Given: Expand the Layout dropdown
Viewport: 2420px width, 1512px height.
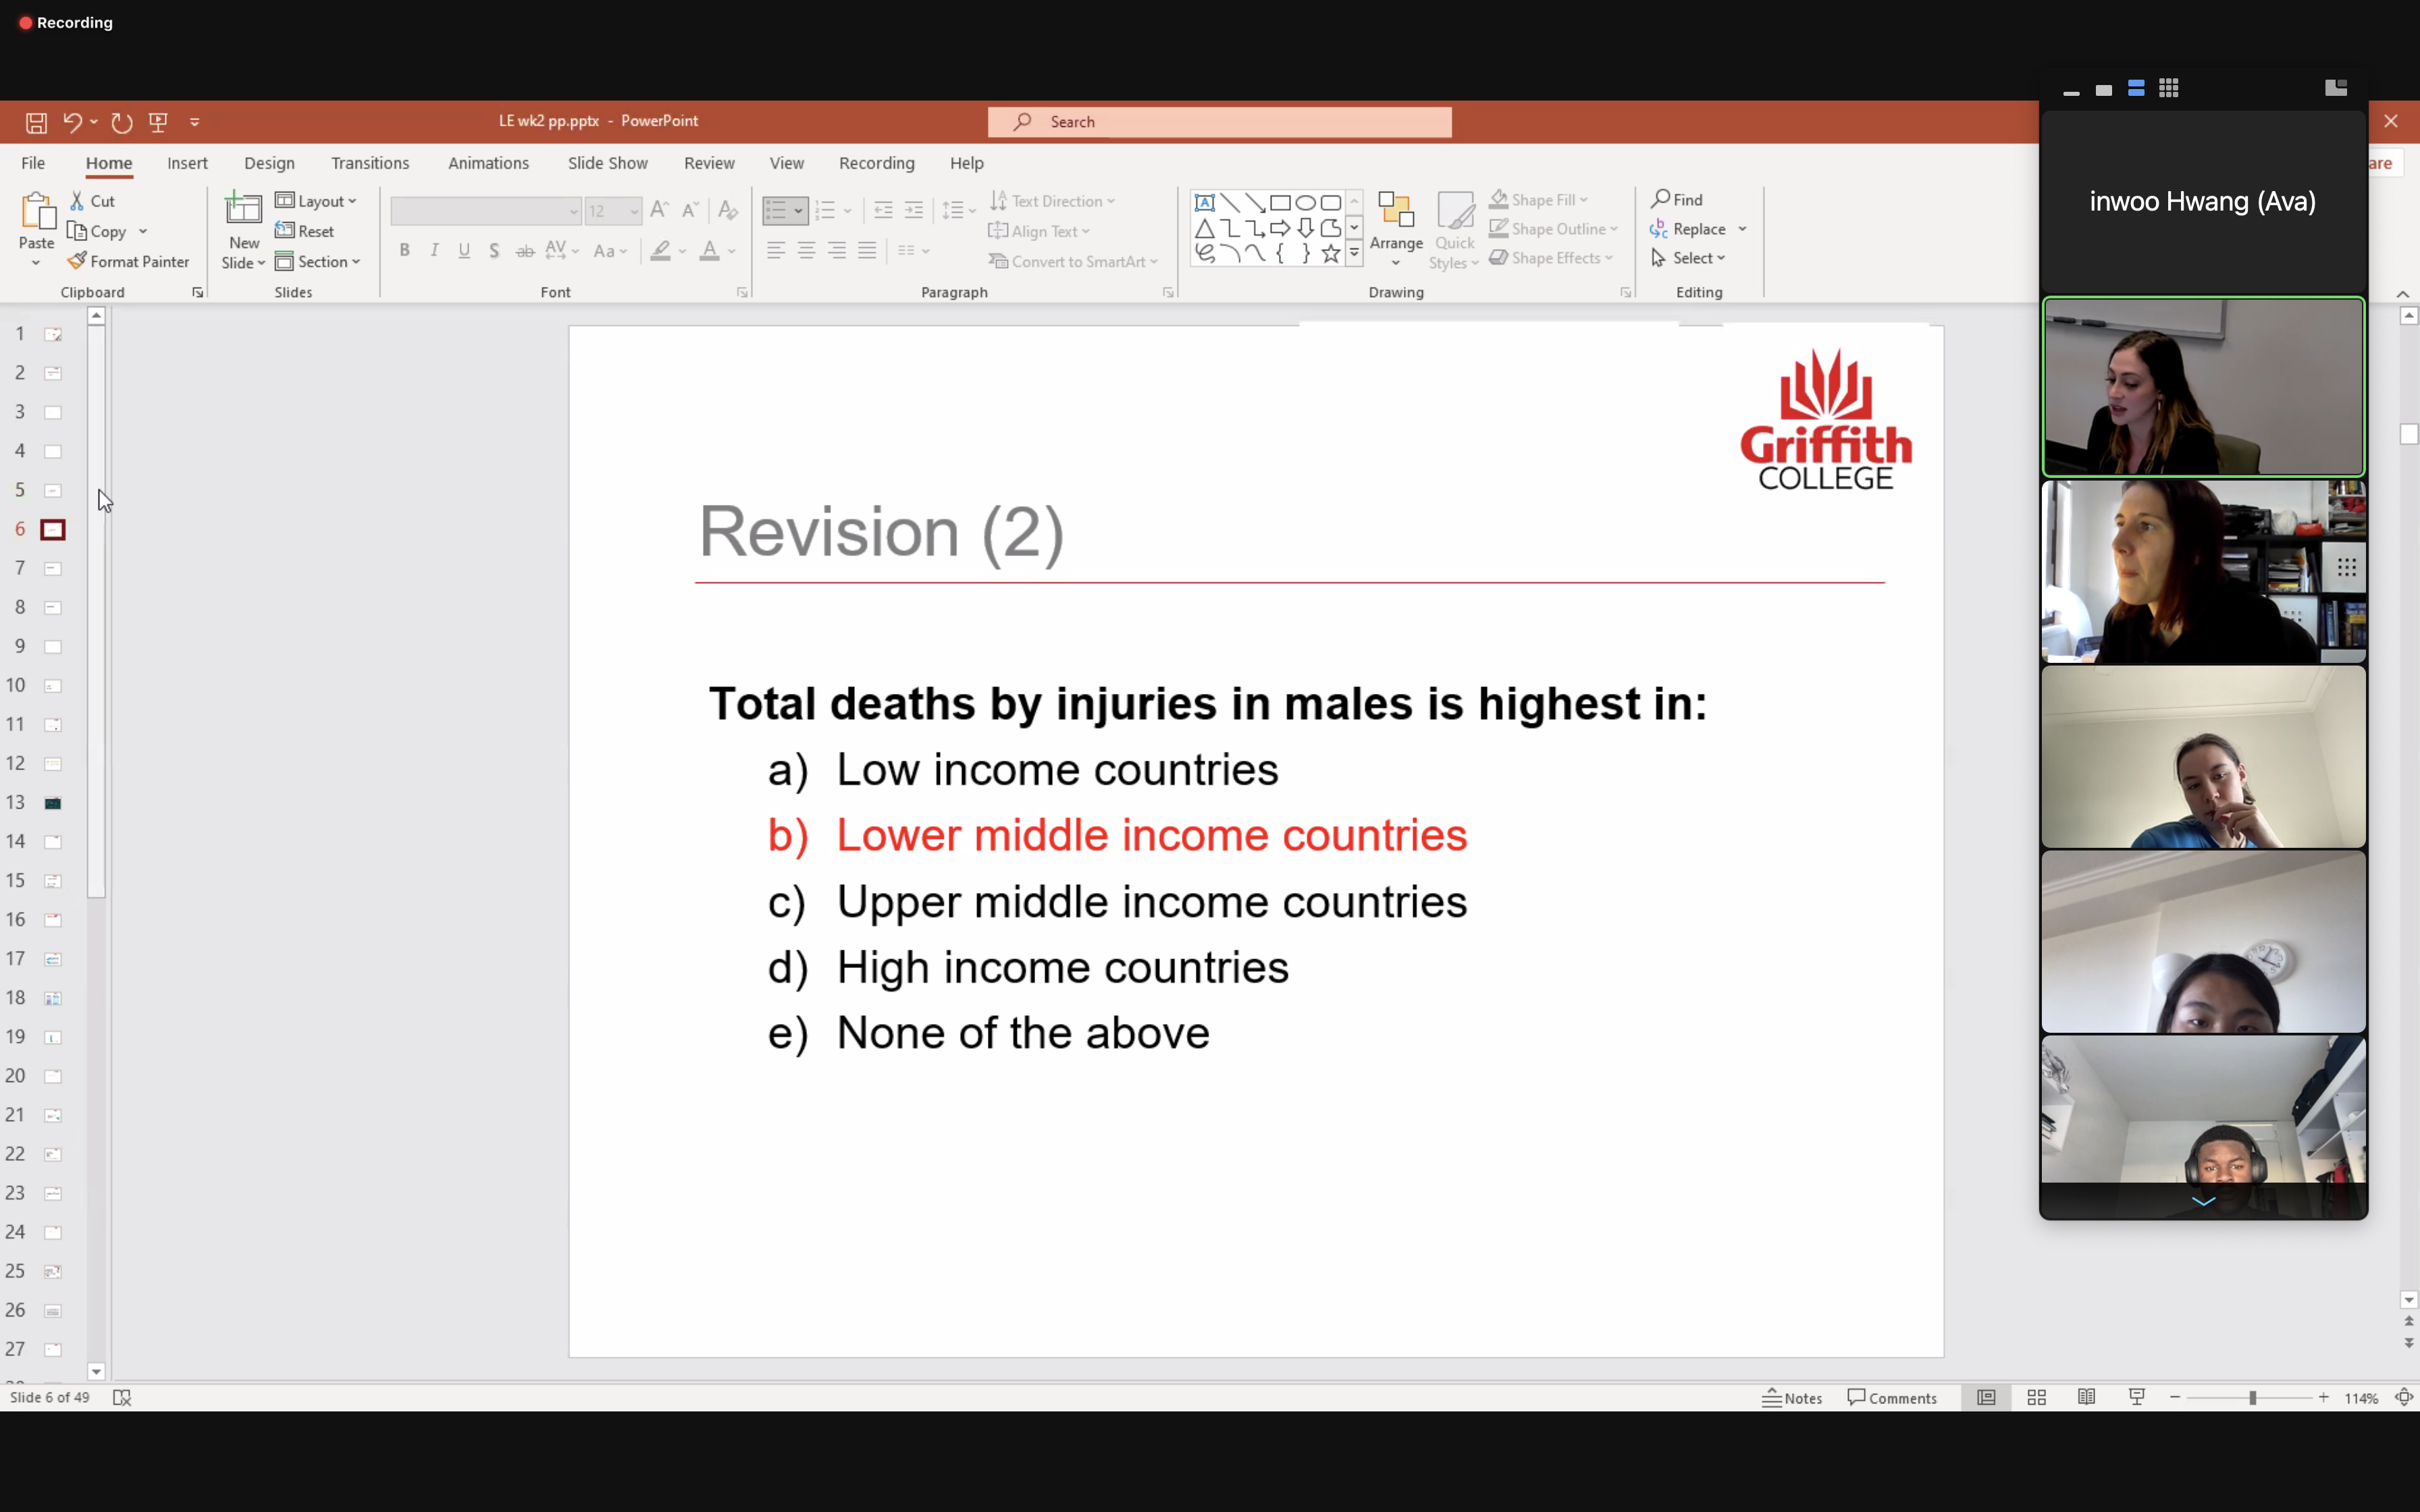Looking at the screenshot, I should pos(316,201).
